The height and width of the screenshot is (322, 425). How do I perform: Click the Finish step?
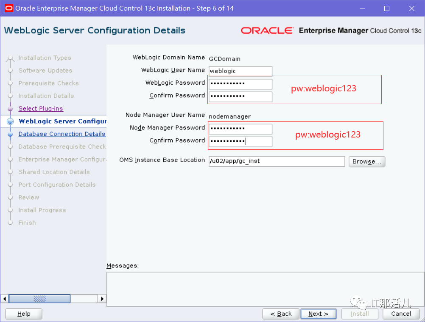[x=27, y=223]
